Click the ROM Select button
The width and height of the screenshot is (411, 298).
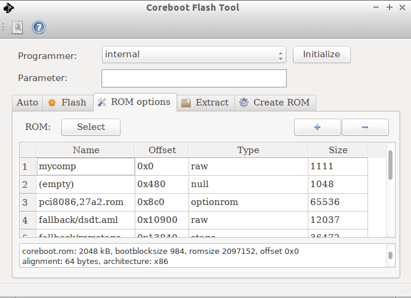tap(91, 127)
